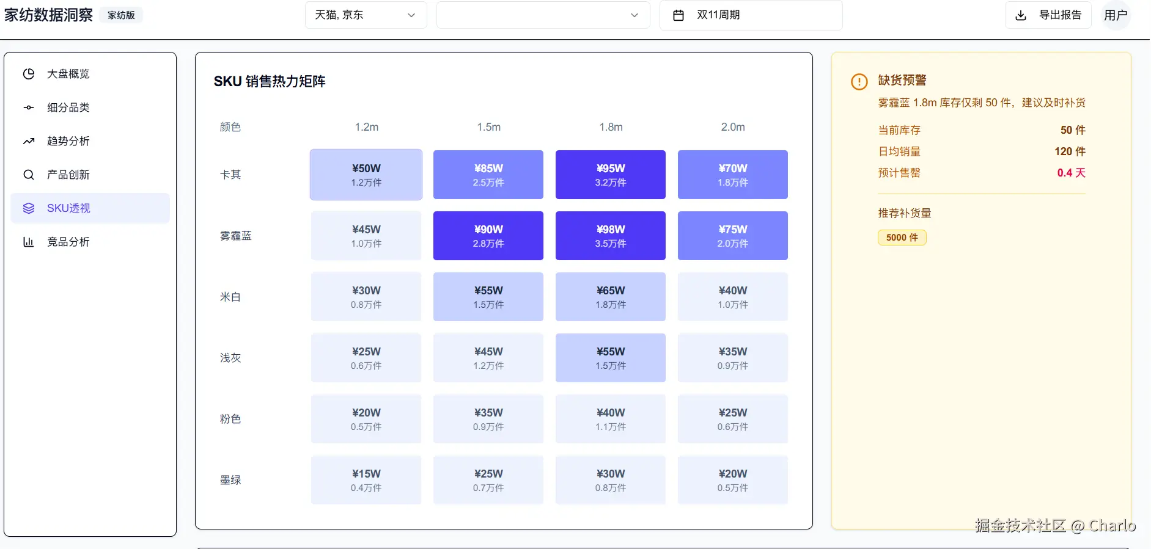Click 浅灰 1.2m cell 0.6万件
The height and width of the screenshot is (549, 1151).
tap(366, 358)
